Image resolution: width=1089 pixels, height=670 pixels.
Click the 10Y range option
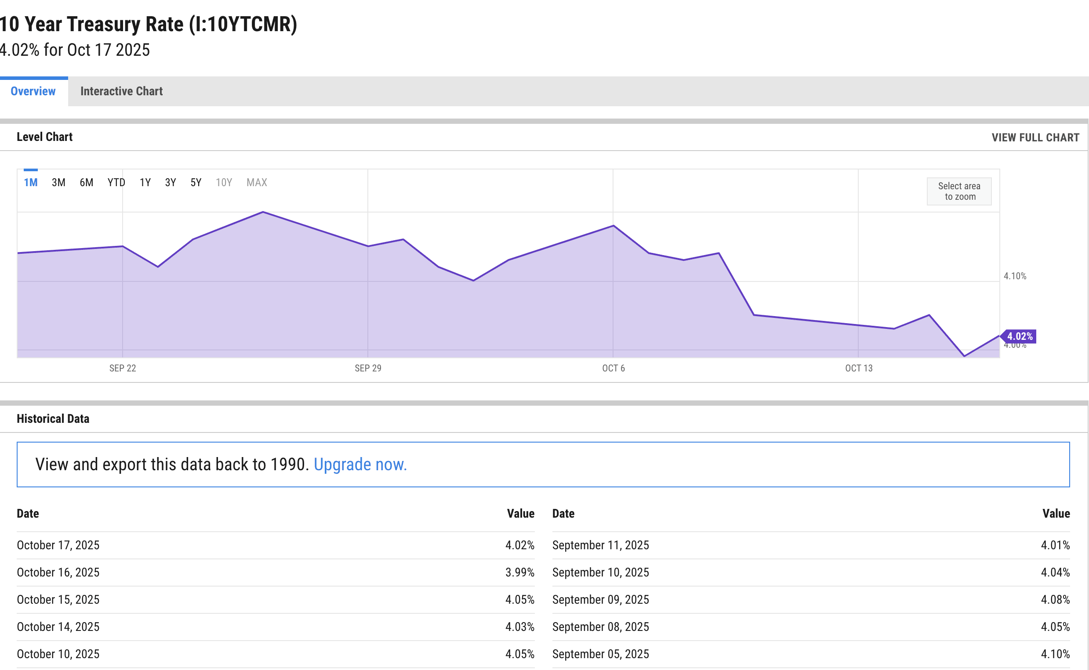(x=224, y=183)
